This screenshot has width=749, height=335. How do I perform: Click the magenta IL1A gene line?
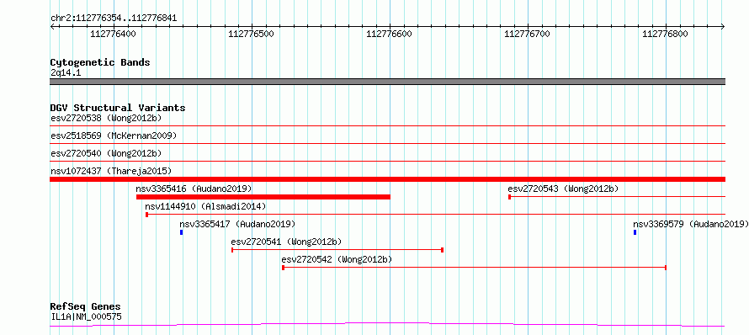click(x=387, y=325)
